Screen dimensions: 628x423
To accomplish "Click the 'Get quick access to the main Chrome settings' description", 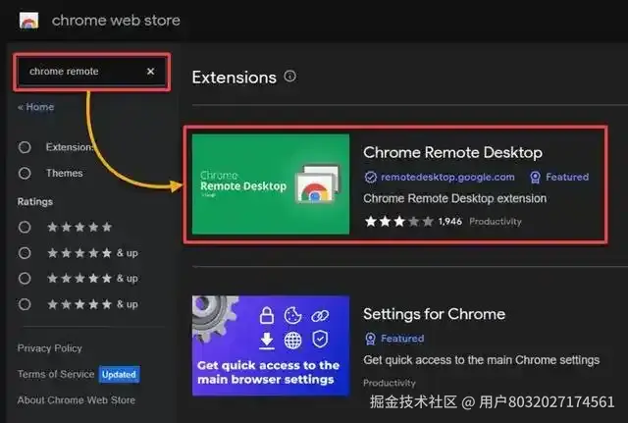I will tap(482, 360).
